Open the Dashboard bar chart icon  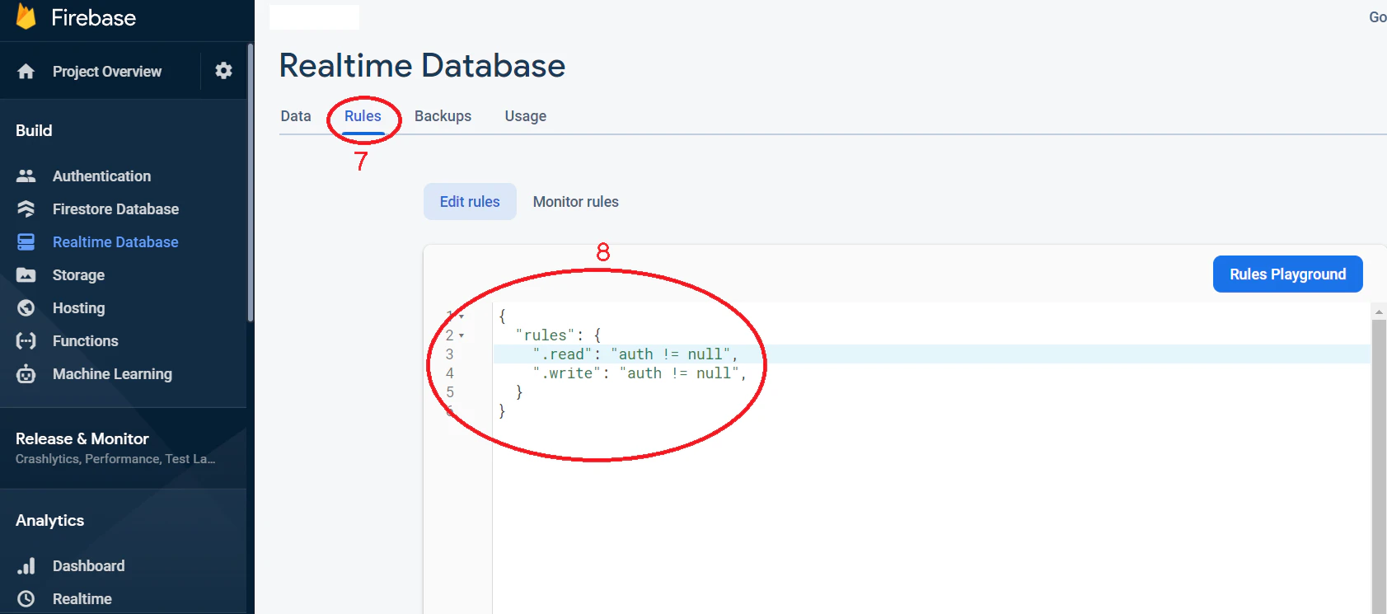(x=26, y=565)
